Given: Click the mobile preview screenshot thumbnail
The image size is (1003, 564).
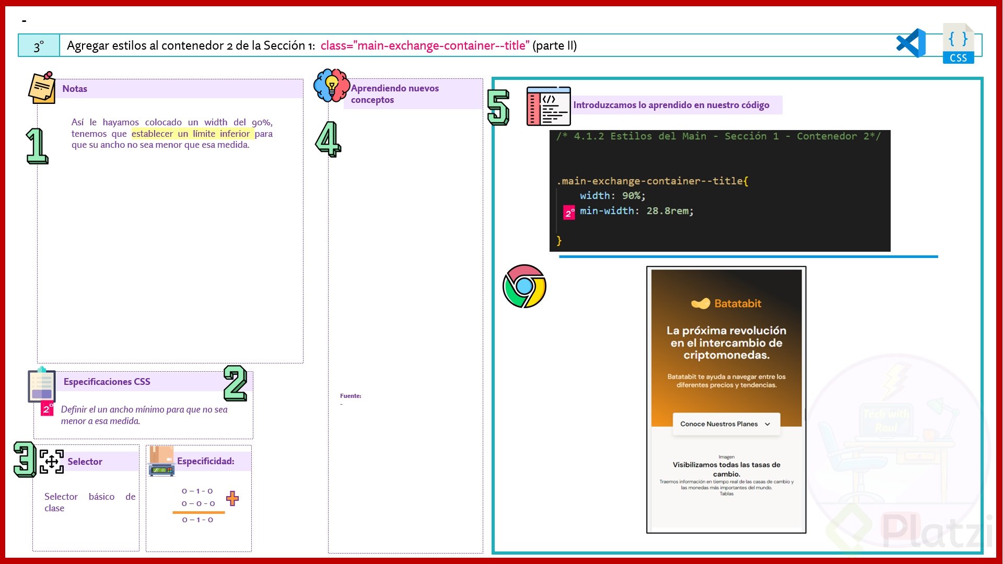Looking at the screenshot, I should click(726, 399).
